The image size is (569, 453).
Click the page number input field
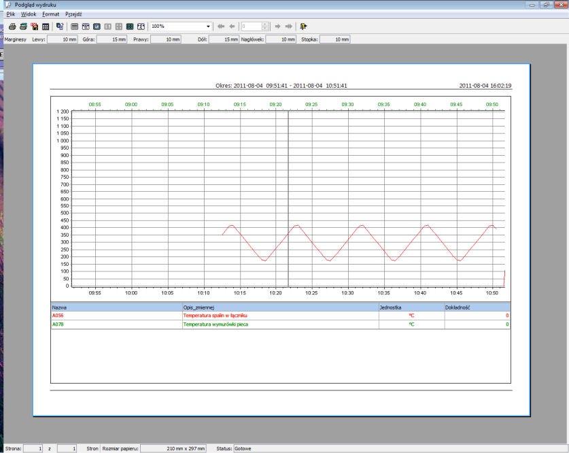pyautogui.click(x=252, y=27)
